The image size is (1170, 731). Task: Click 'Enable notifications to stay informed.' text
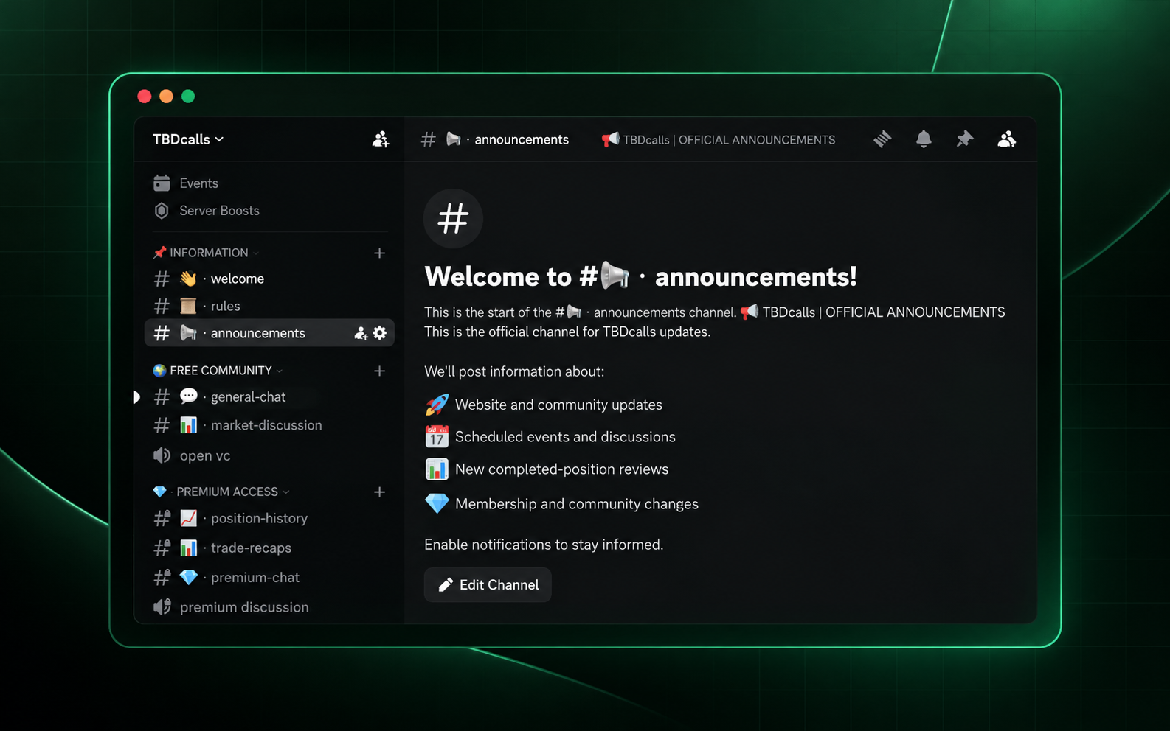[544, 545]
